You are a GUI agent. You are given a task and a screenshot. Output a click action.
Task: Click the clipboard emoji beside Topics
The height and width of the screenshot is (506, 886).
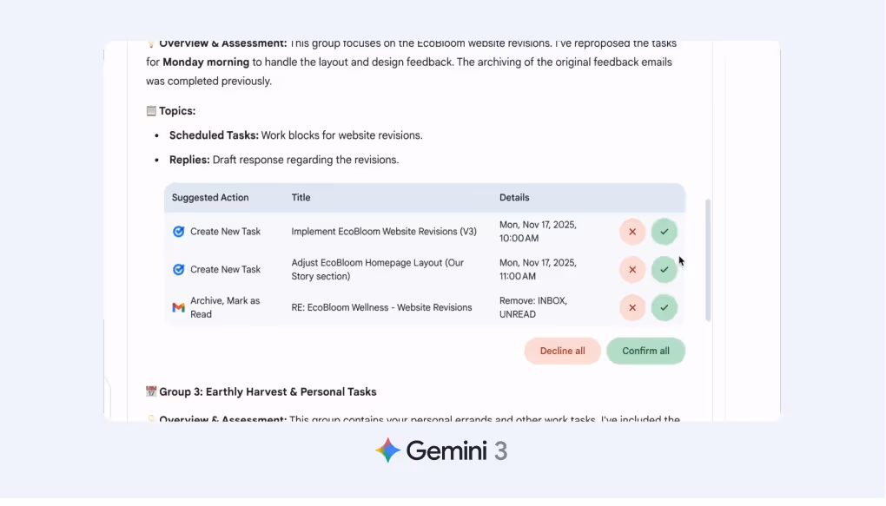pyautogui.click(x=150, y=110)
